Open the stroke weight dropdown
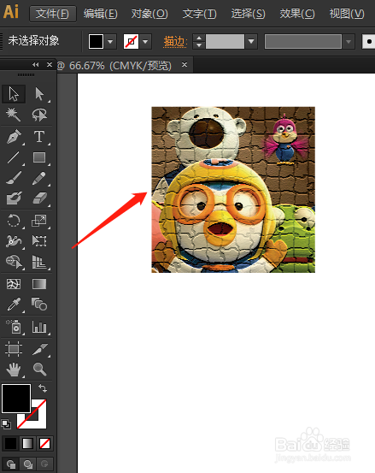Viewport: 375px width, 473px height. (x=251, y=42)
